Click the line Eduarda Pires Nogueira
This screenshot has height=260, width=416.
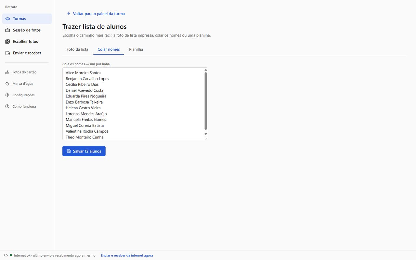86,96
